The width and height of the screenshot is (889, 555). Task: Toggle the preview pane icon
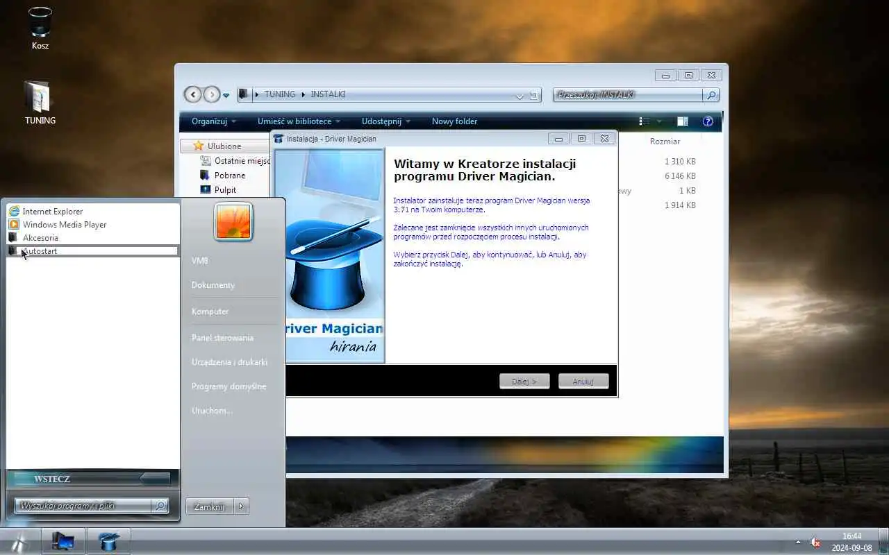pyautogui.click(x=682, y=121)
